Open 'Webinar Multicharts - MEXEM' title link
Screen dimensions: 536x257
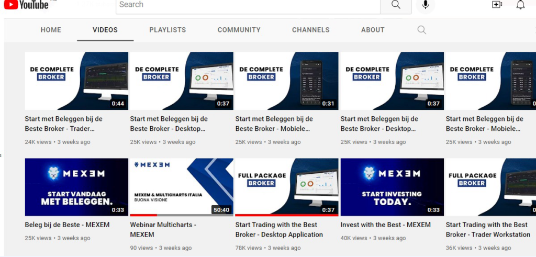(x=163, y=230)
